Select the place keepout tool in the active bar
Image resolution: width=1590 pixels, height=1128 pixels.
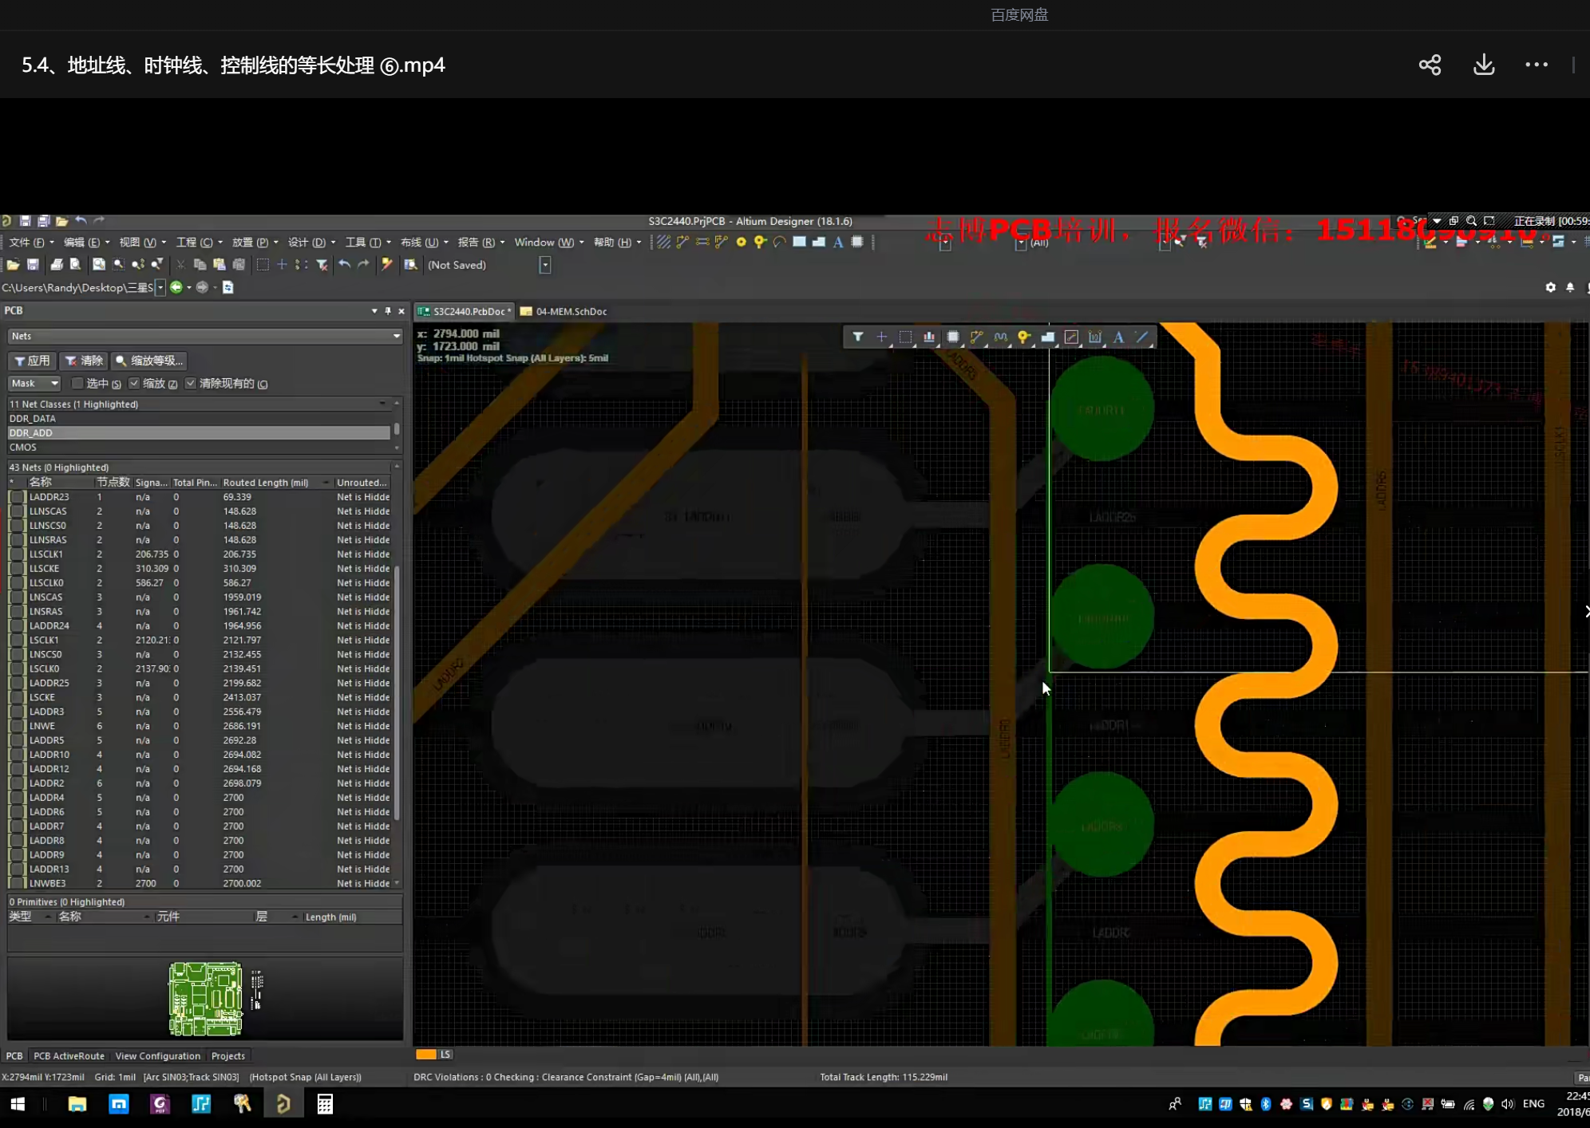pyautogui.click(x=1071, y=337)
